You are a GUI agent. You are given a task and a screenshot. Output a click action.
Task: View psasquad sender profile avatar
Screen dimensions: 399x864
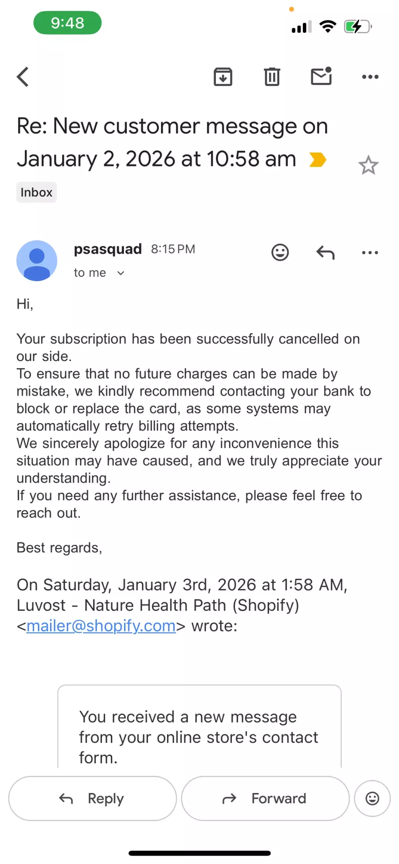(37, 261)
